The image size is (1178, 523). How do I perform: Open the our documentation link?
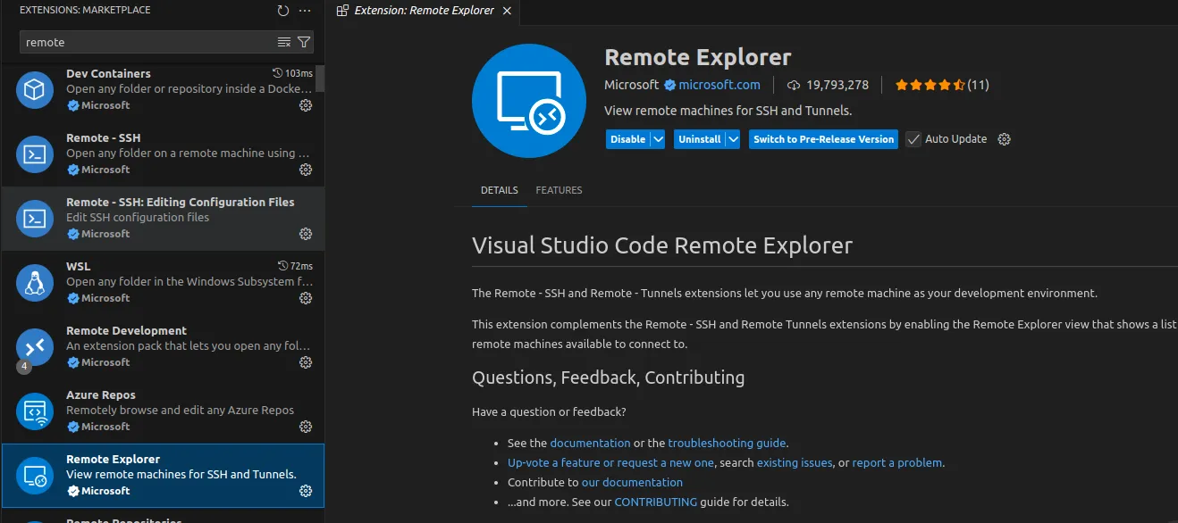(632, 482)
